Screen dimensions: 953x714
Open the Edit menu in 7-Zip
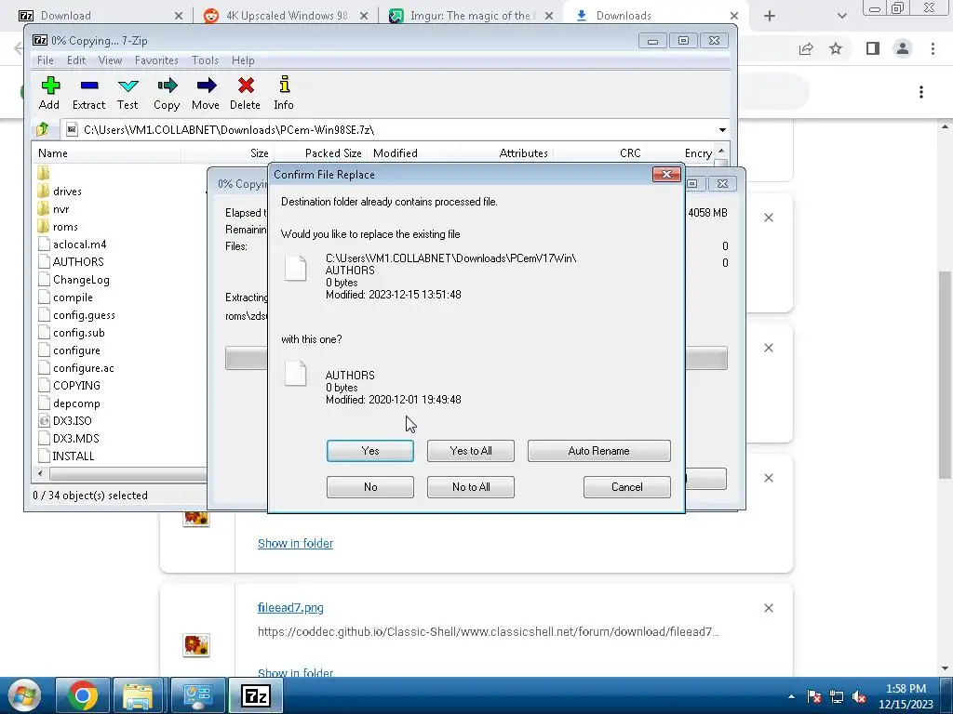click(x=76, y=60)
